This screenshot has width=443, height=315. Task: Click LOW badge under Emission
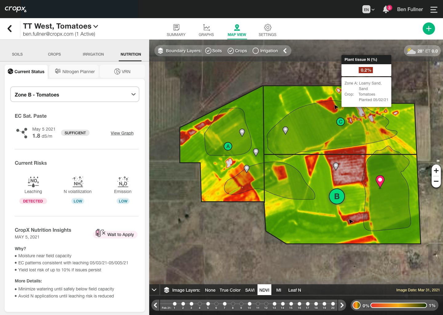click(123, 201)
